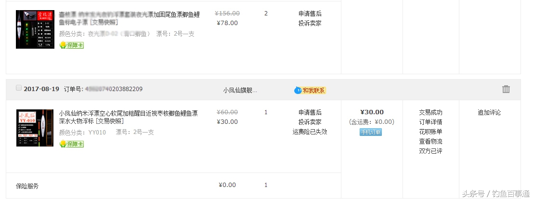Open the 夜光漂 electronic float product thumbnail
The image size is (534, 200).
point(35,29)
